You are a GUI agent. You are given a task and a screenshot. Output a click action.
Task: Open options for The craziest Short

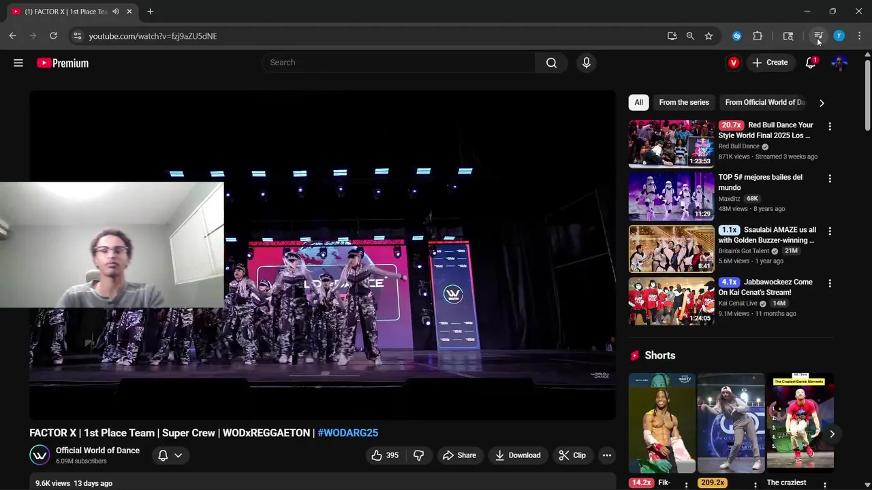tap(825, 485)
